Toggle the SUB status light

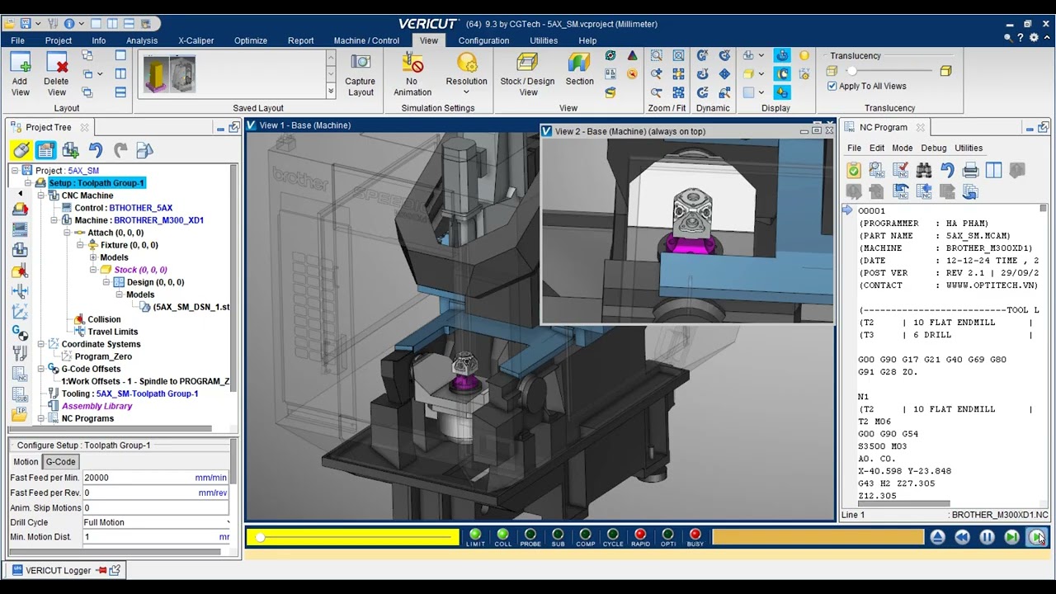[x=558, y=535]
